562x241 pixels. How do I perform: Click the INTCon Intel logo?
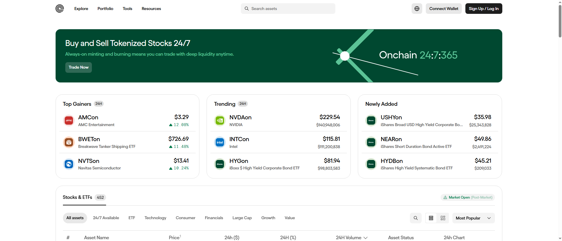point(220,142)
